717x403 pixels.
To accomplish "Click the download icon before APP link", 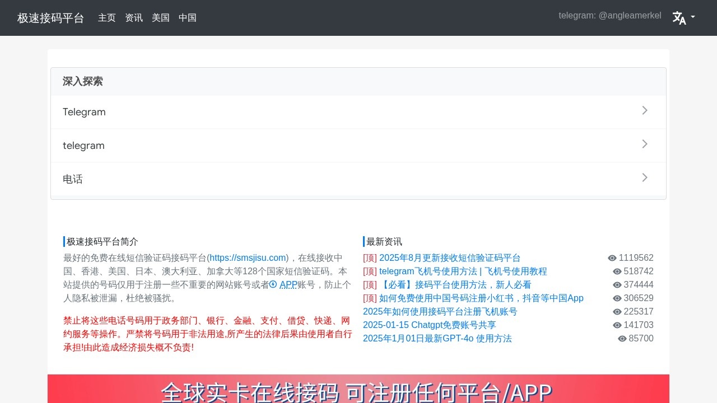I will click(273, 284).
